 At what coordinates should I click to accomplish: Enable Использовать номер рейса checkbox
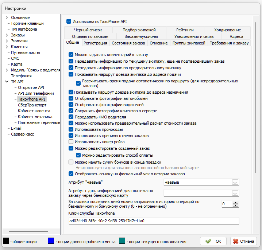pos(71,142)
